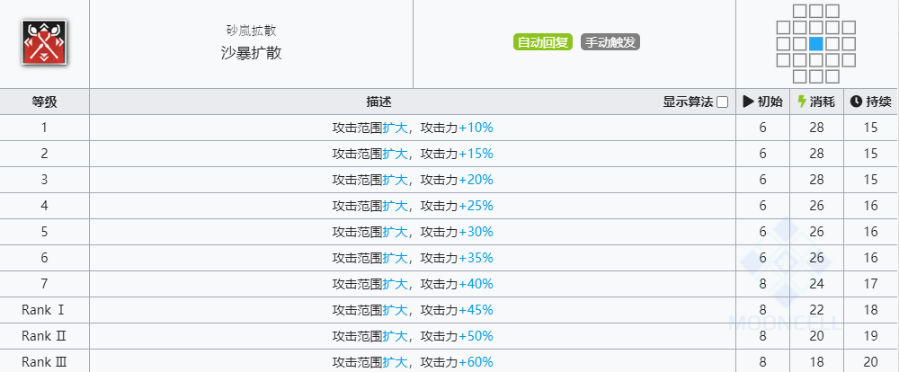
Task: Click the clock icon beside 持续
Action: (856, 102)
